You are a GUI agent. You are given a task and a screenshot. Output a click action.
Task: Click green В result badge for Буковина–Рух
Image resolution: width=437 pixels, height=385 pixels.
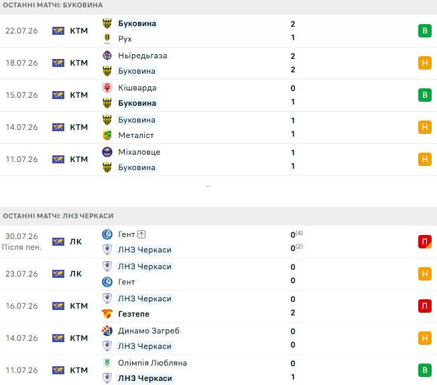click(x=425, y=31)
